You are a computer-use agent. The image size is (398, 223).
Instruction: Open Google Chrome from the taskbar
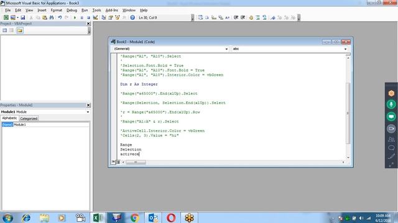pyautogui.click(x=135, y=217)
